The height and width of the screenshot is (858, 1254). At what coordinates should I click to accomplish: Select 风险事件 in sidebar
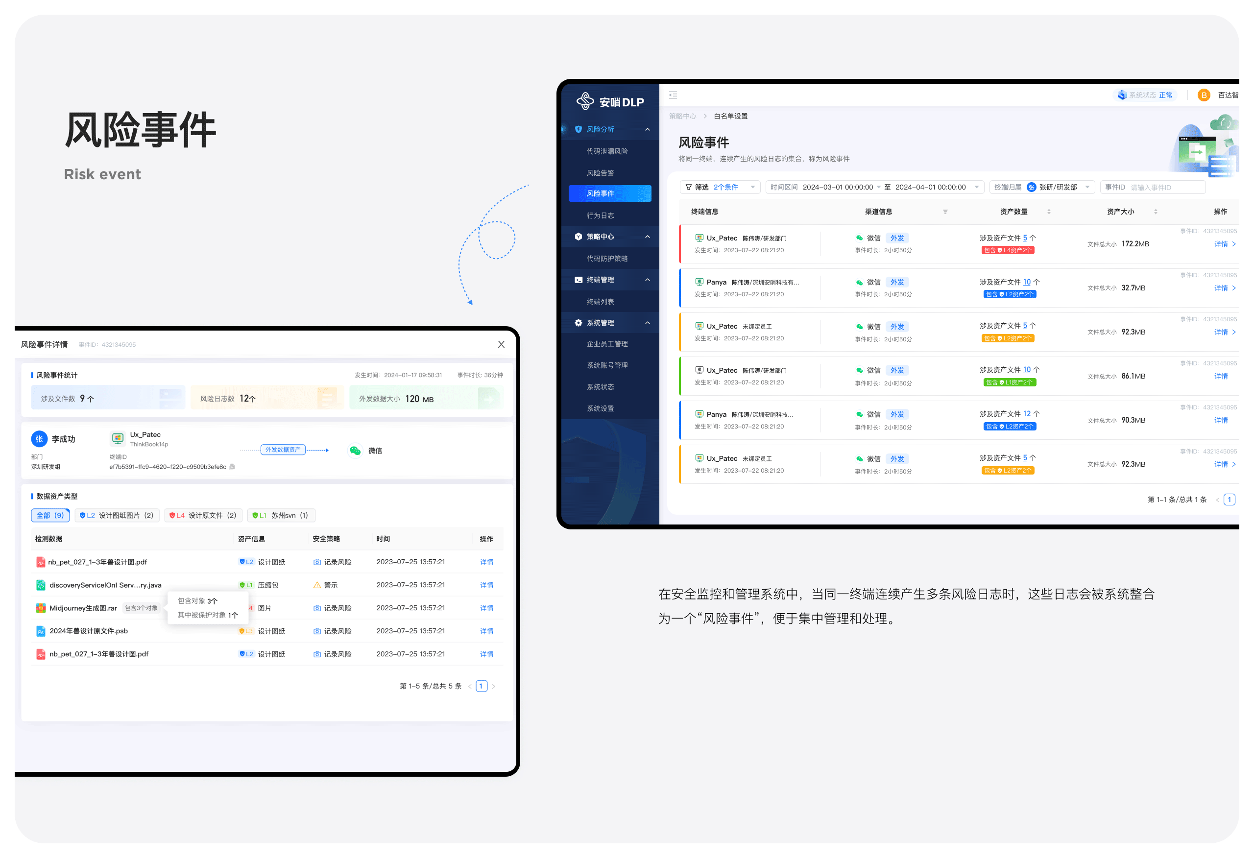tap(610, 193)
